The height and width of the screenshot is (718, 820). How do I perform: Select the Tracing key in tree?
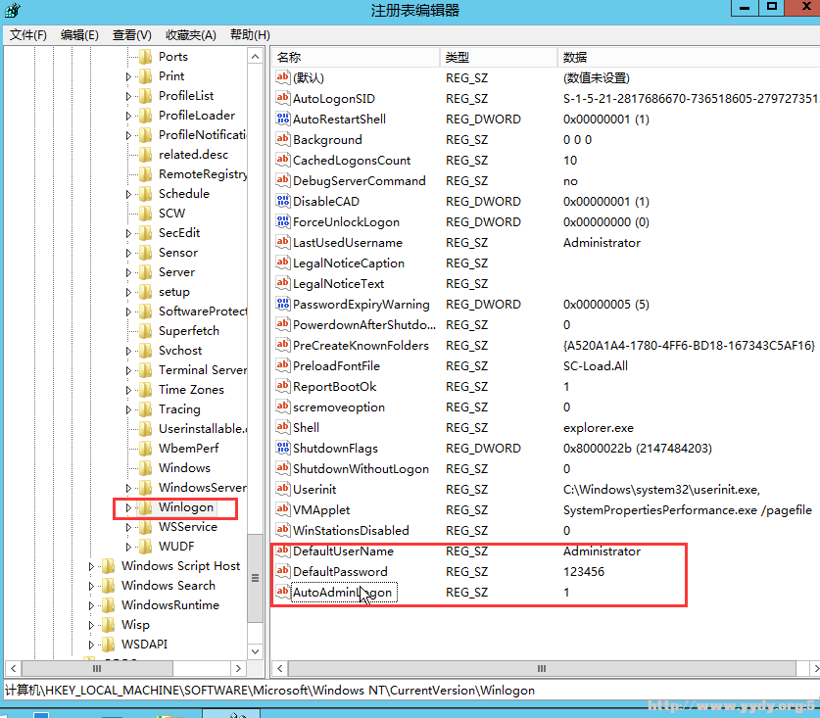[x=179, y=408]
